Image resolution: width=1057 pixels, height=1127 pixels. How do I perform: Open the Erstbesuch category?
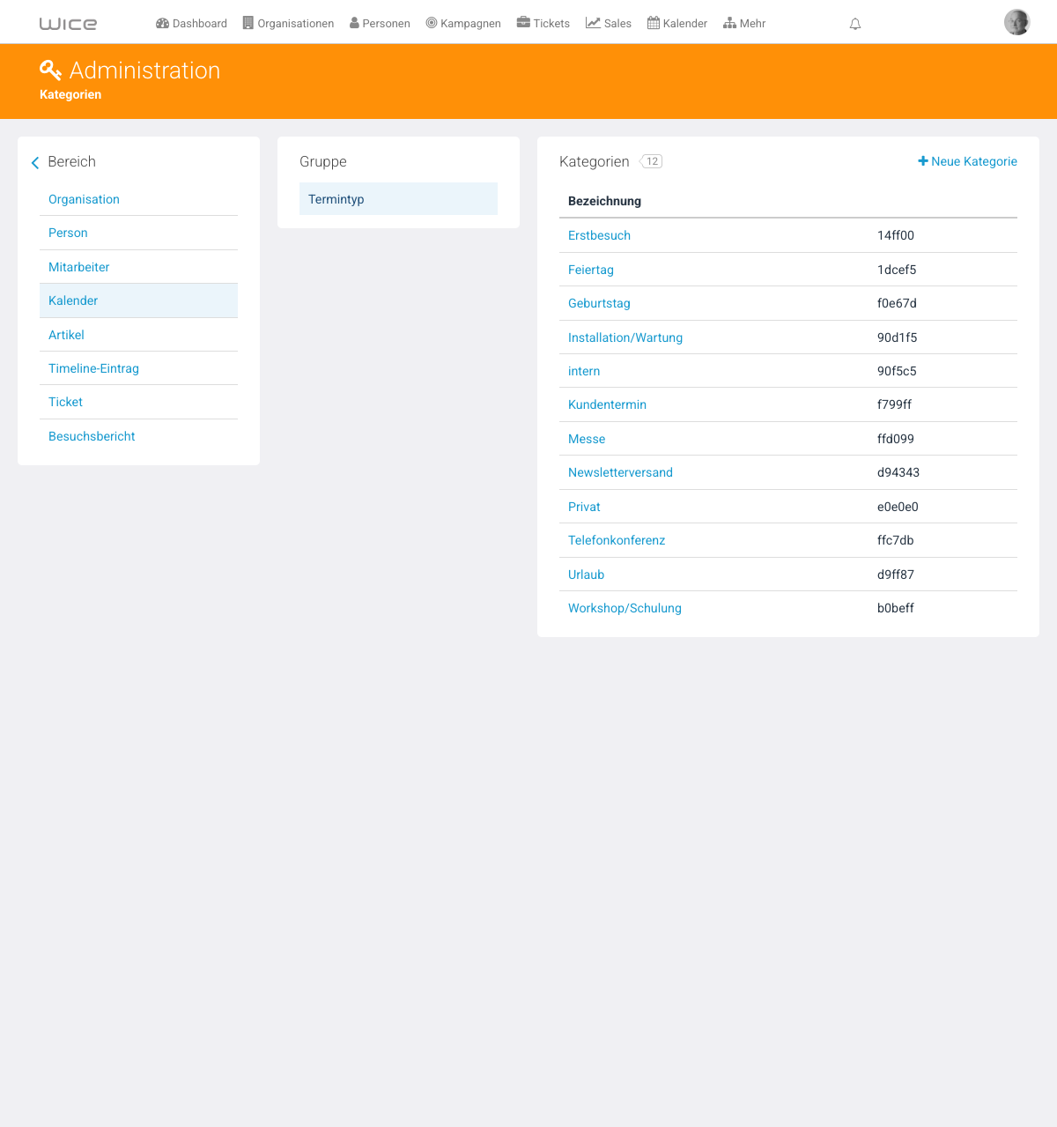click(599, 235)
